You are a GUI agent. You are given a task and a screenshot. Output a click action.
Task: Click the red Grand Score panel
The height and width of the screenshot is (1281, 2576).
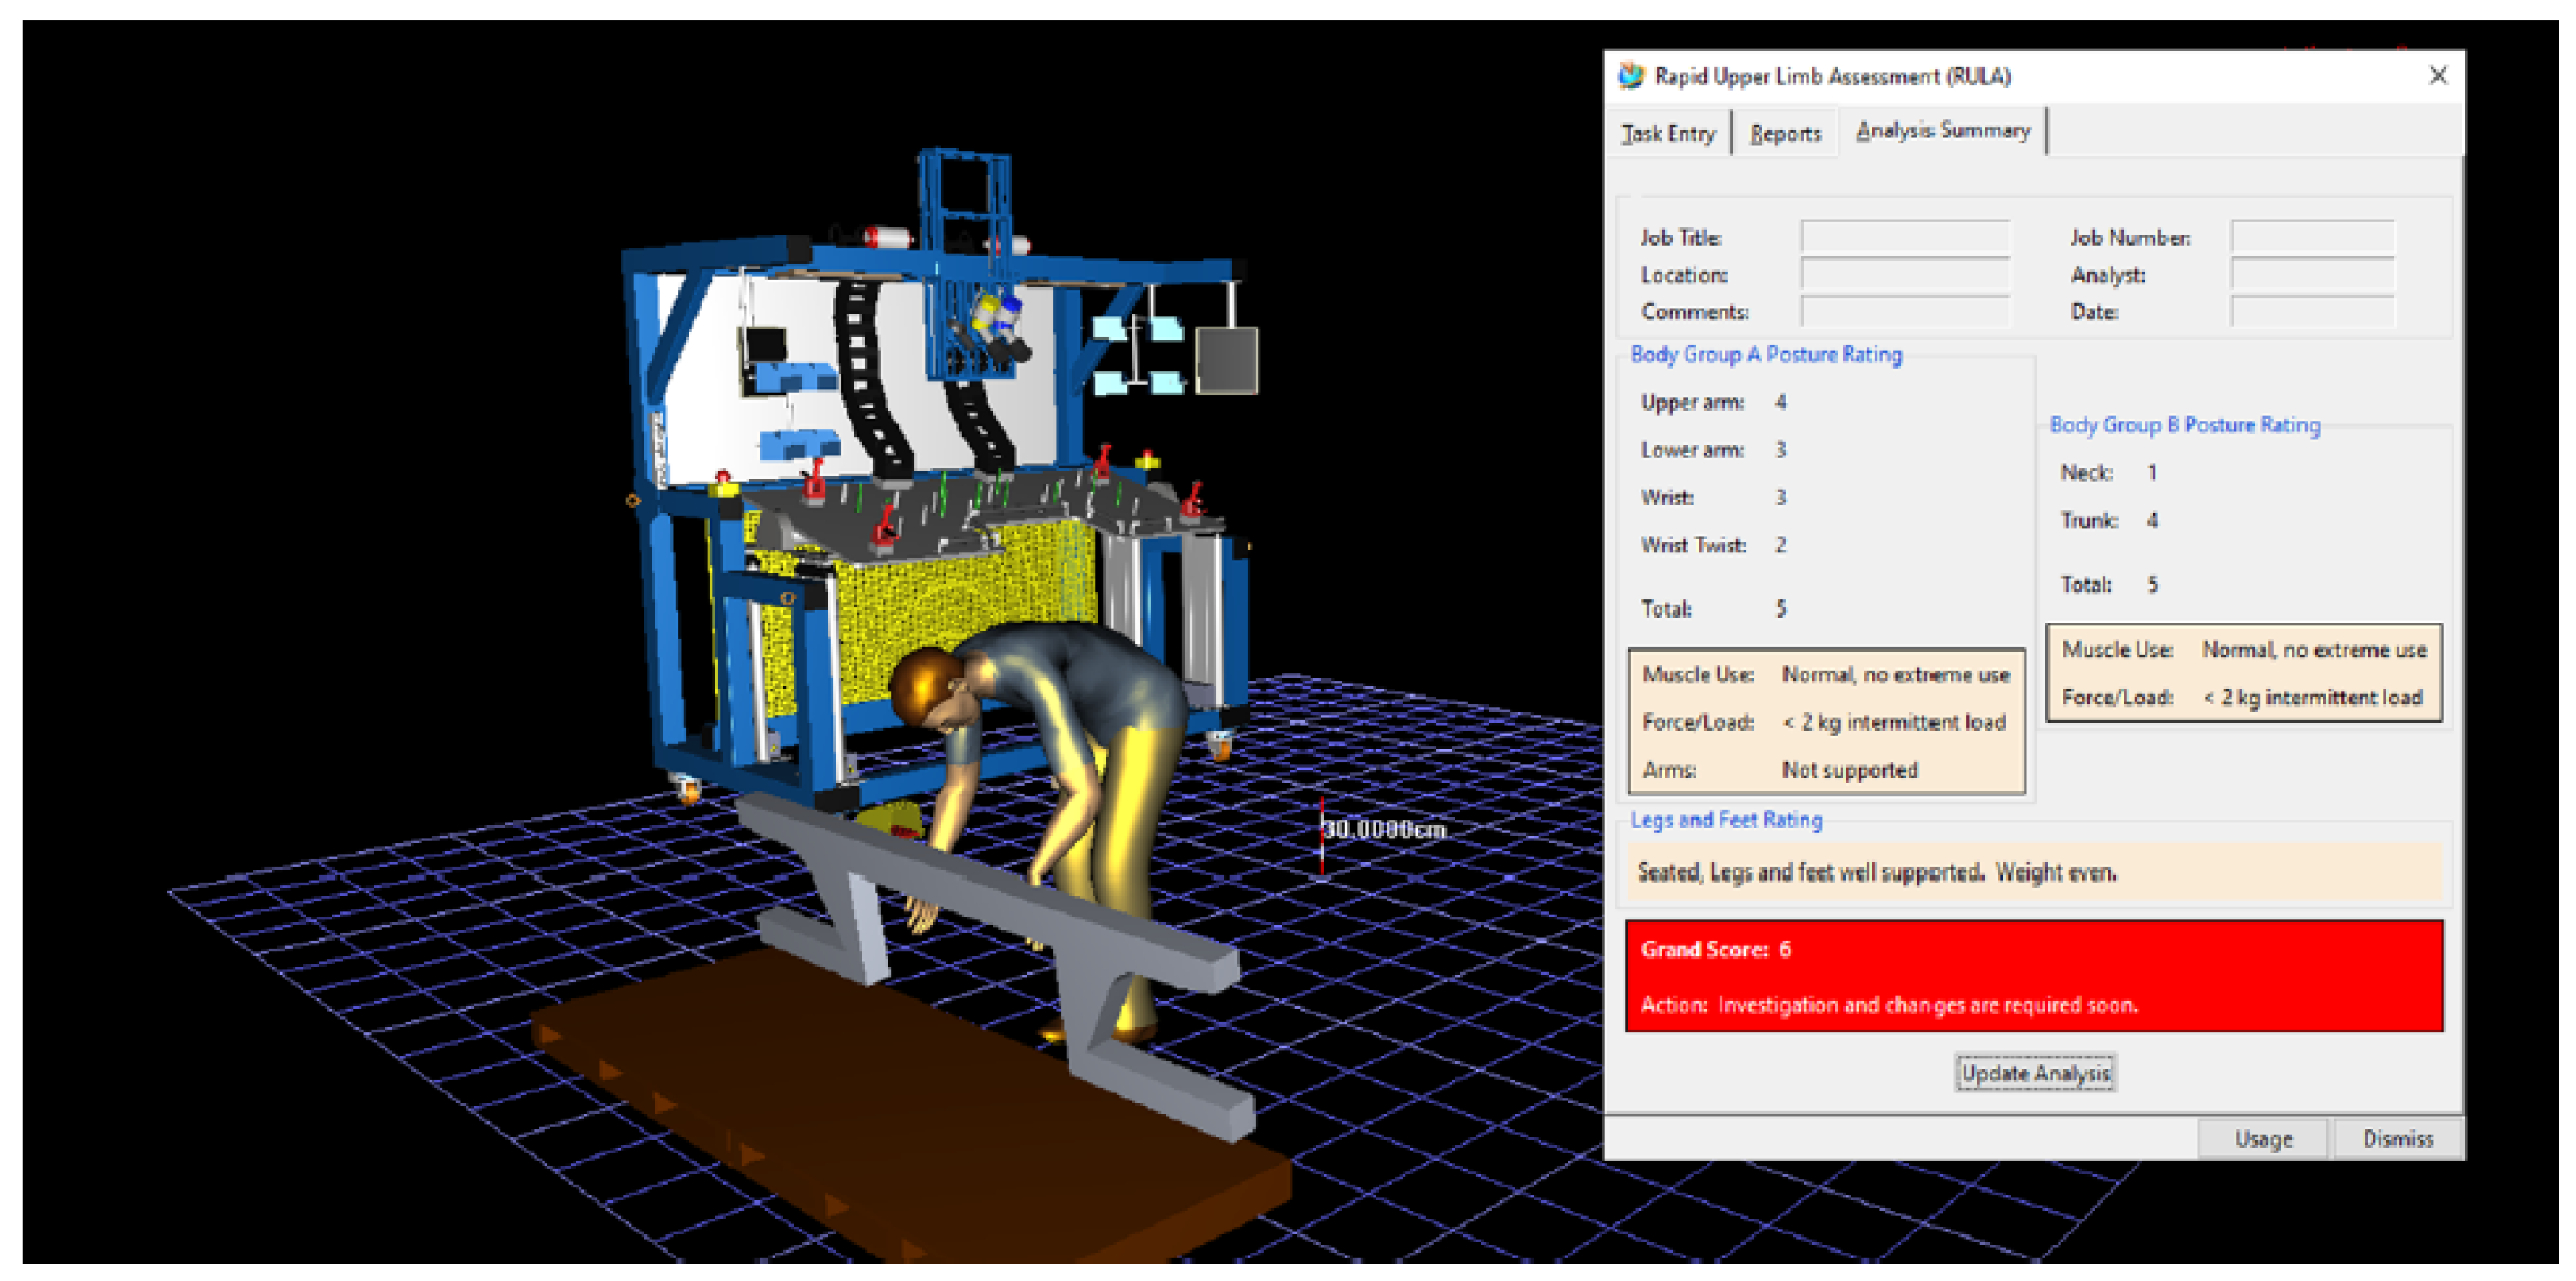click(x=2034, y=975)
